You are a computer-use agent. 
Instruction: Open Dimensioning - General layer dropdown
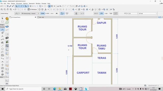pos(30,13)
